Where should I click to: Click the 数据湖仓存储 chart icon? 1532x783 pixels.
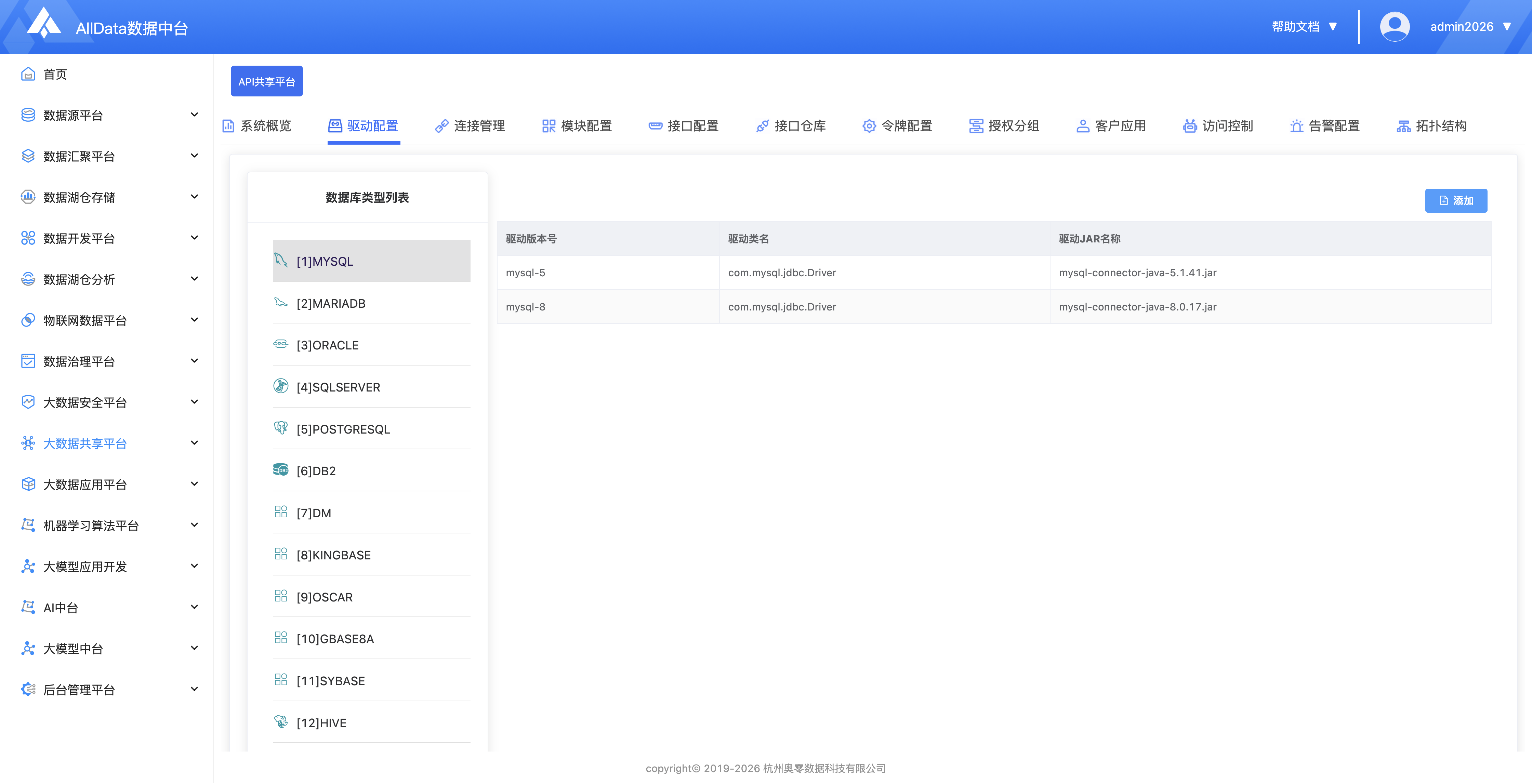click(28, 197)
